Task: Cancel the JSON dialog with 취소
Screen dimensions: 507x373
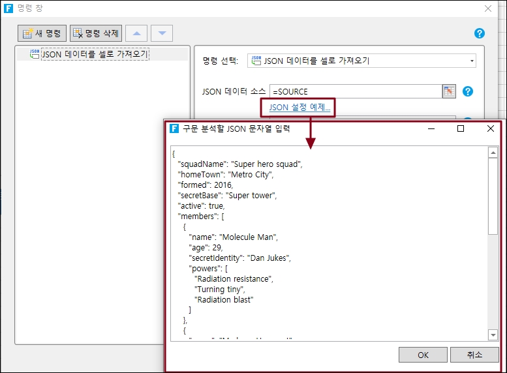Action: [474, 355]
